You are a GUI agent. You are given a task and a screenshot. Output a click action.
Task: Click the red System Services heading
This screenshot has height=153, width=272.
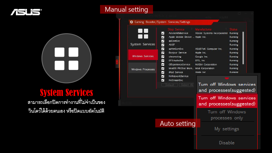tap(66, 93)
